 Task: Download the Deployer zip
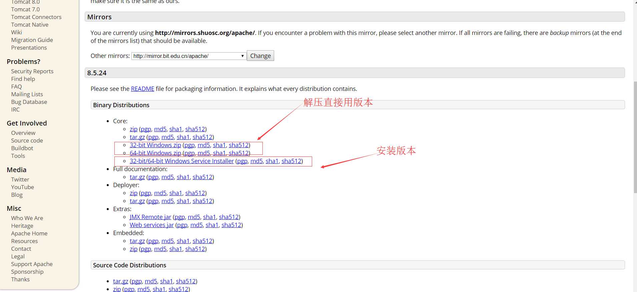[133, 193]
